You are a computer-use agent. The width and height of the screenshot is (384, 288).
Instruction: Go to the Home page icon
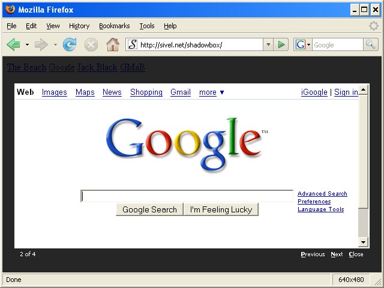(x=113, y=44)
